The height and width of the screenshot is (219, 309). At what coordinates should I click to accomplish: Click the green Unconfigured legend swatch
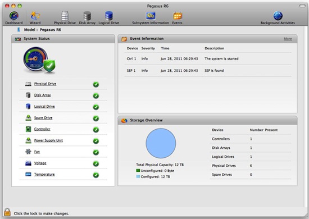(138, 171)
